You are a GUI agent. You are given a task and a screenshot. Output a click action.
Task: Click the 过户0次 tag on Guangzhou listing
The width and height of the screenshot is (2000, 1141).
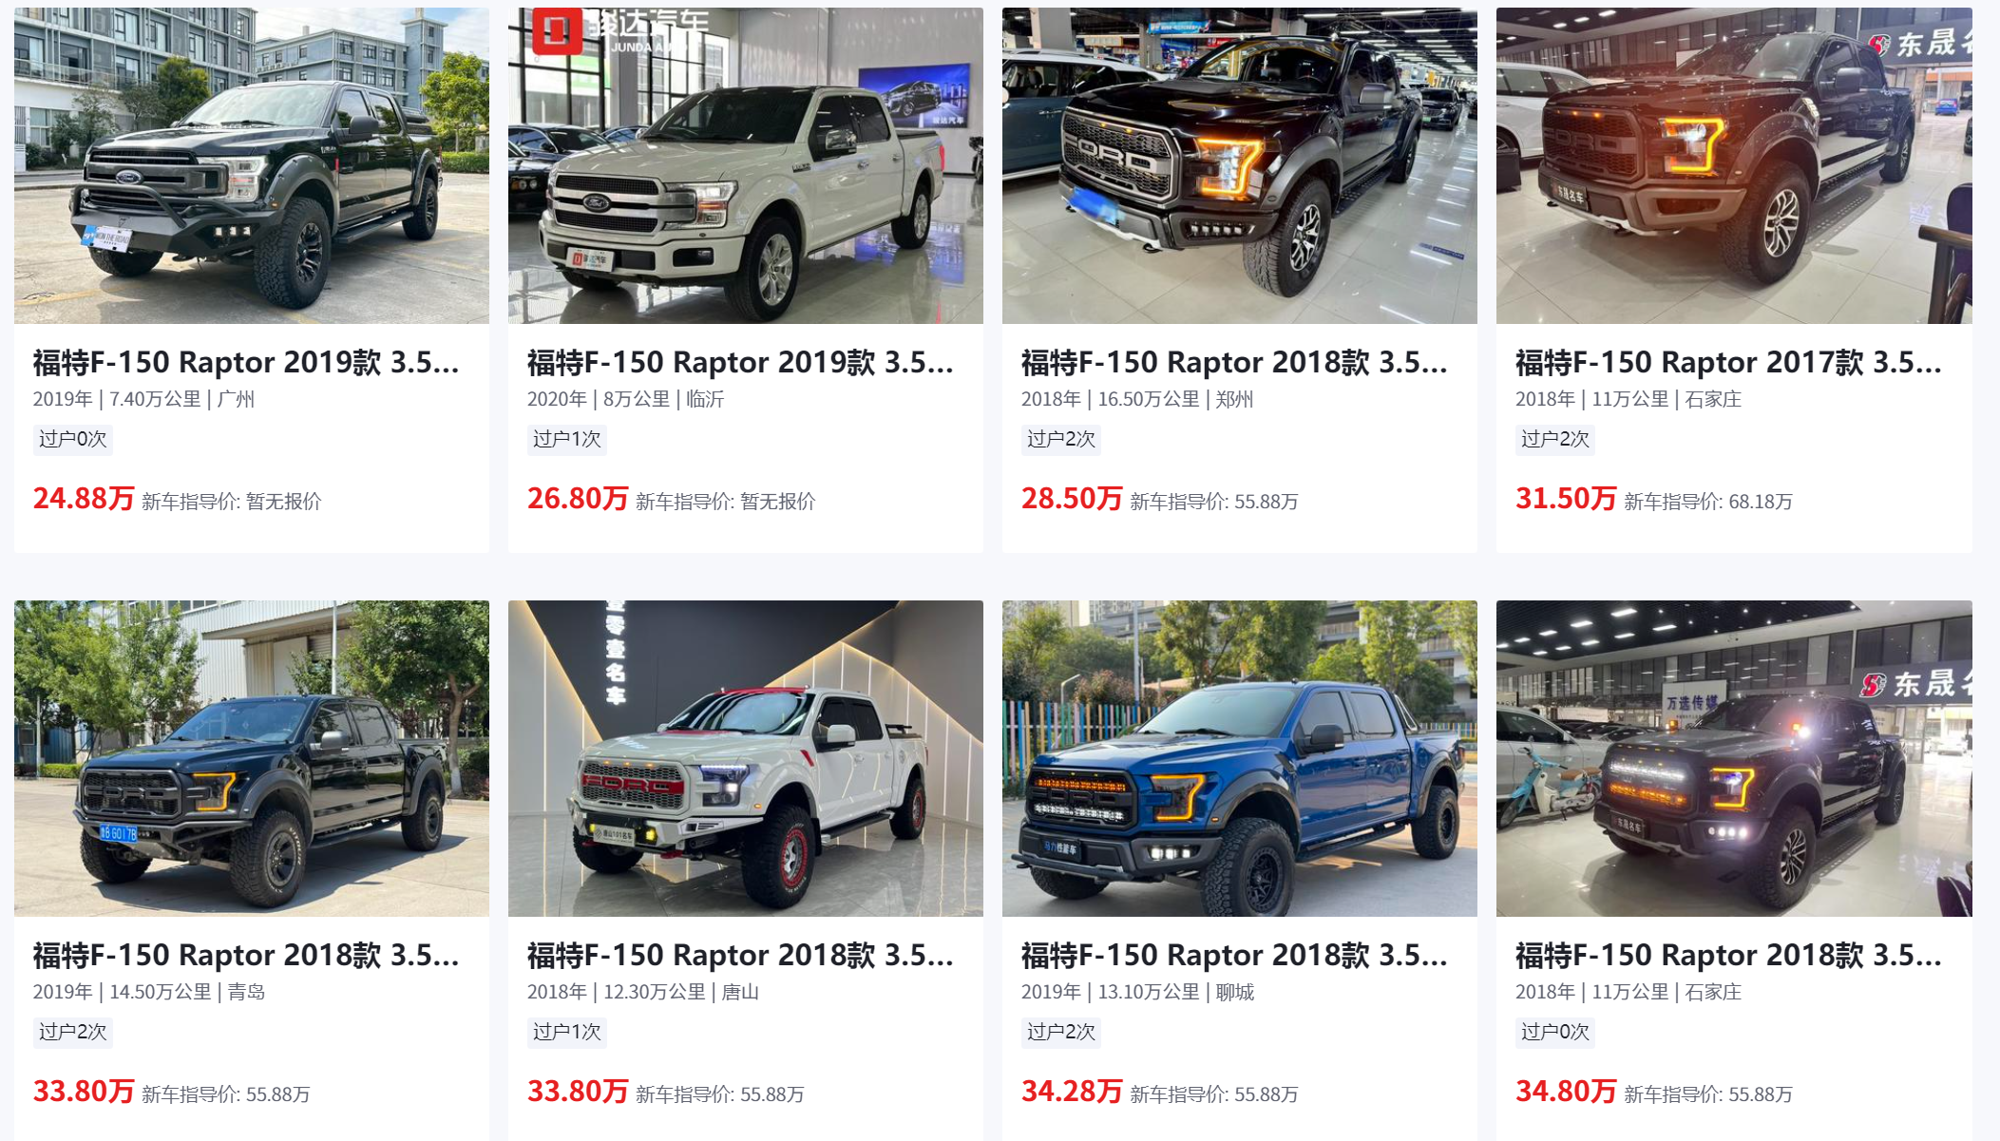click(x=73, y=439)
